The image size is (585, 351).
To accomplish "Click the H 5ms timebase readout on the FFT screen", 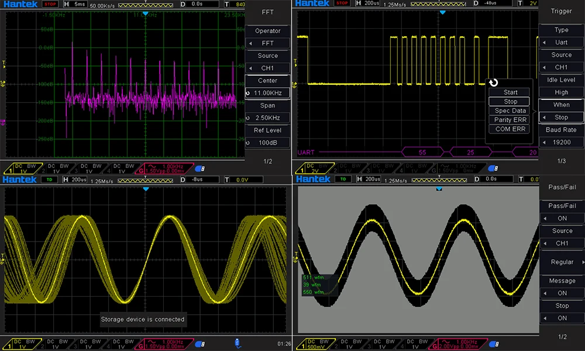I will (x=75, y=4).
